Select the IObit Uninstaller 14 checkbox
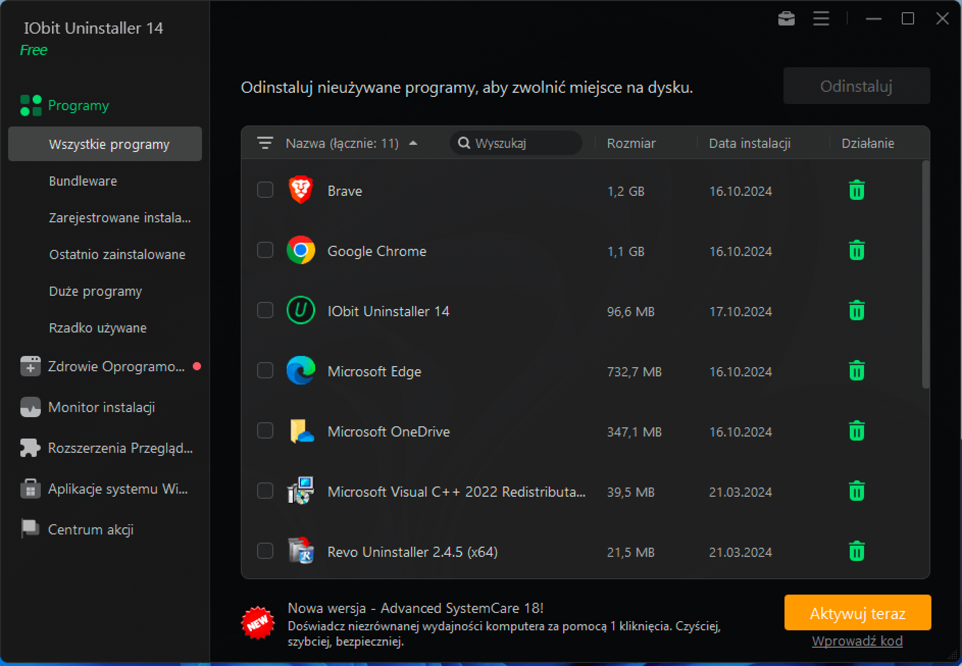The width and height of the screenshot is (962, 666). coord(265,311)
